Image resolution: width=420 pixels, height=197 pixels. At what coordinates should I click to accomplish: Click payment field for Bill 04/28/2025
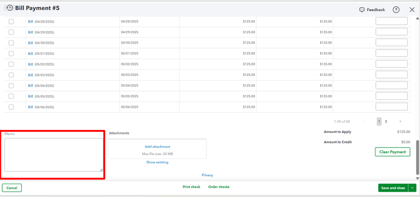(391, 21)
